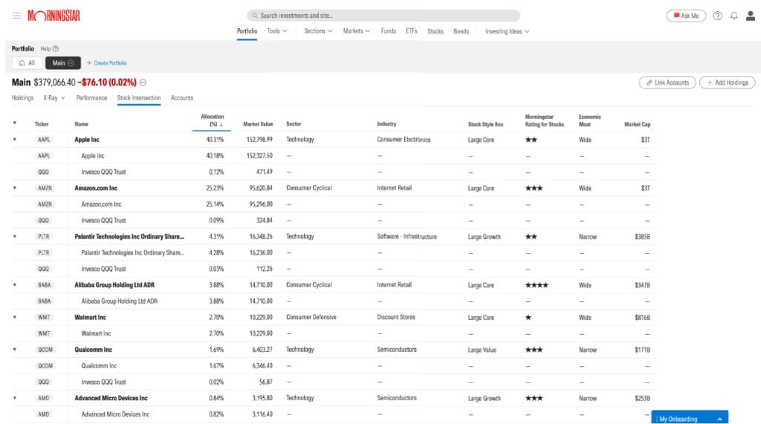Go to the Bonds menu item
Image resolution: width=761 pixels, height=424 pixels.
click(461, 31)
